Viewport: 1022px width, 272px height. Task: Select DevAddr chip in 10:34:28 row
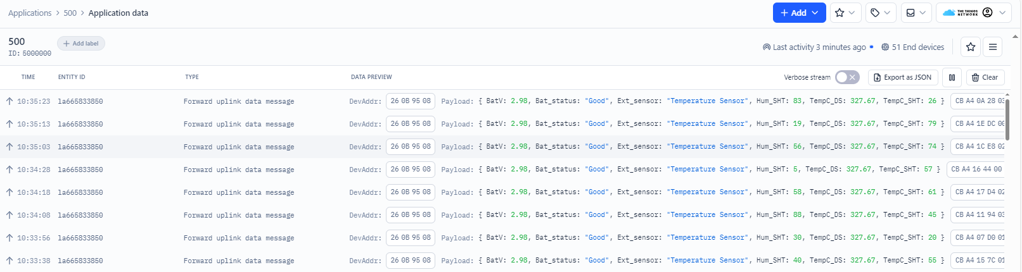[411, 170]
